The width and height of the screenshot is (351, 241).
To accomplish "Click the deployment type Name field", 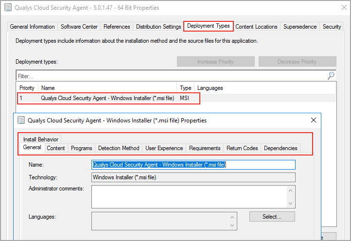I will click(x=193, y=165).
